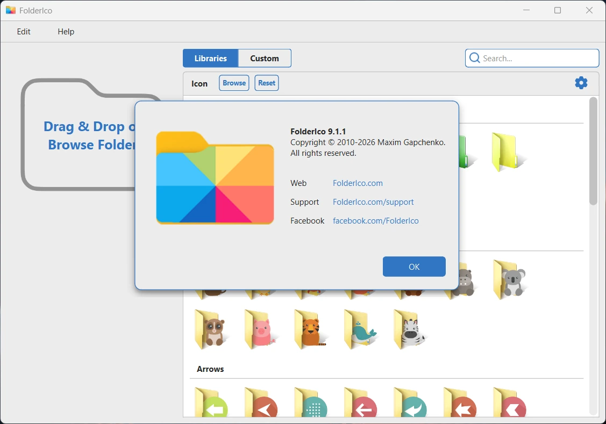
Task: Click the Browse button next to Icon
Action: pyautogui.click(x=234, y=83)
